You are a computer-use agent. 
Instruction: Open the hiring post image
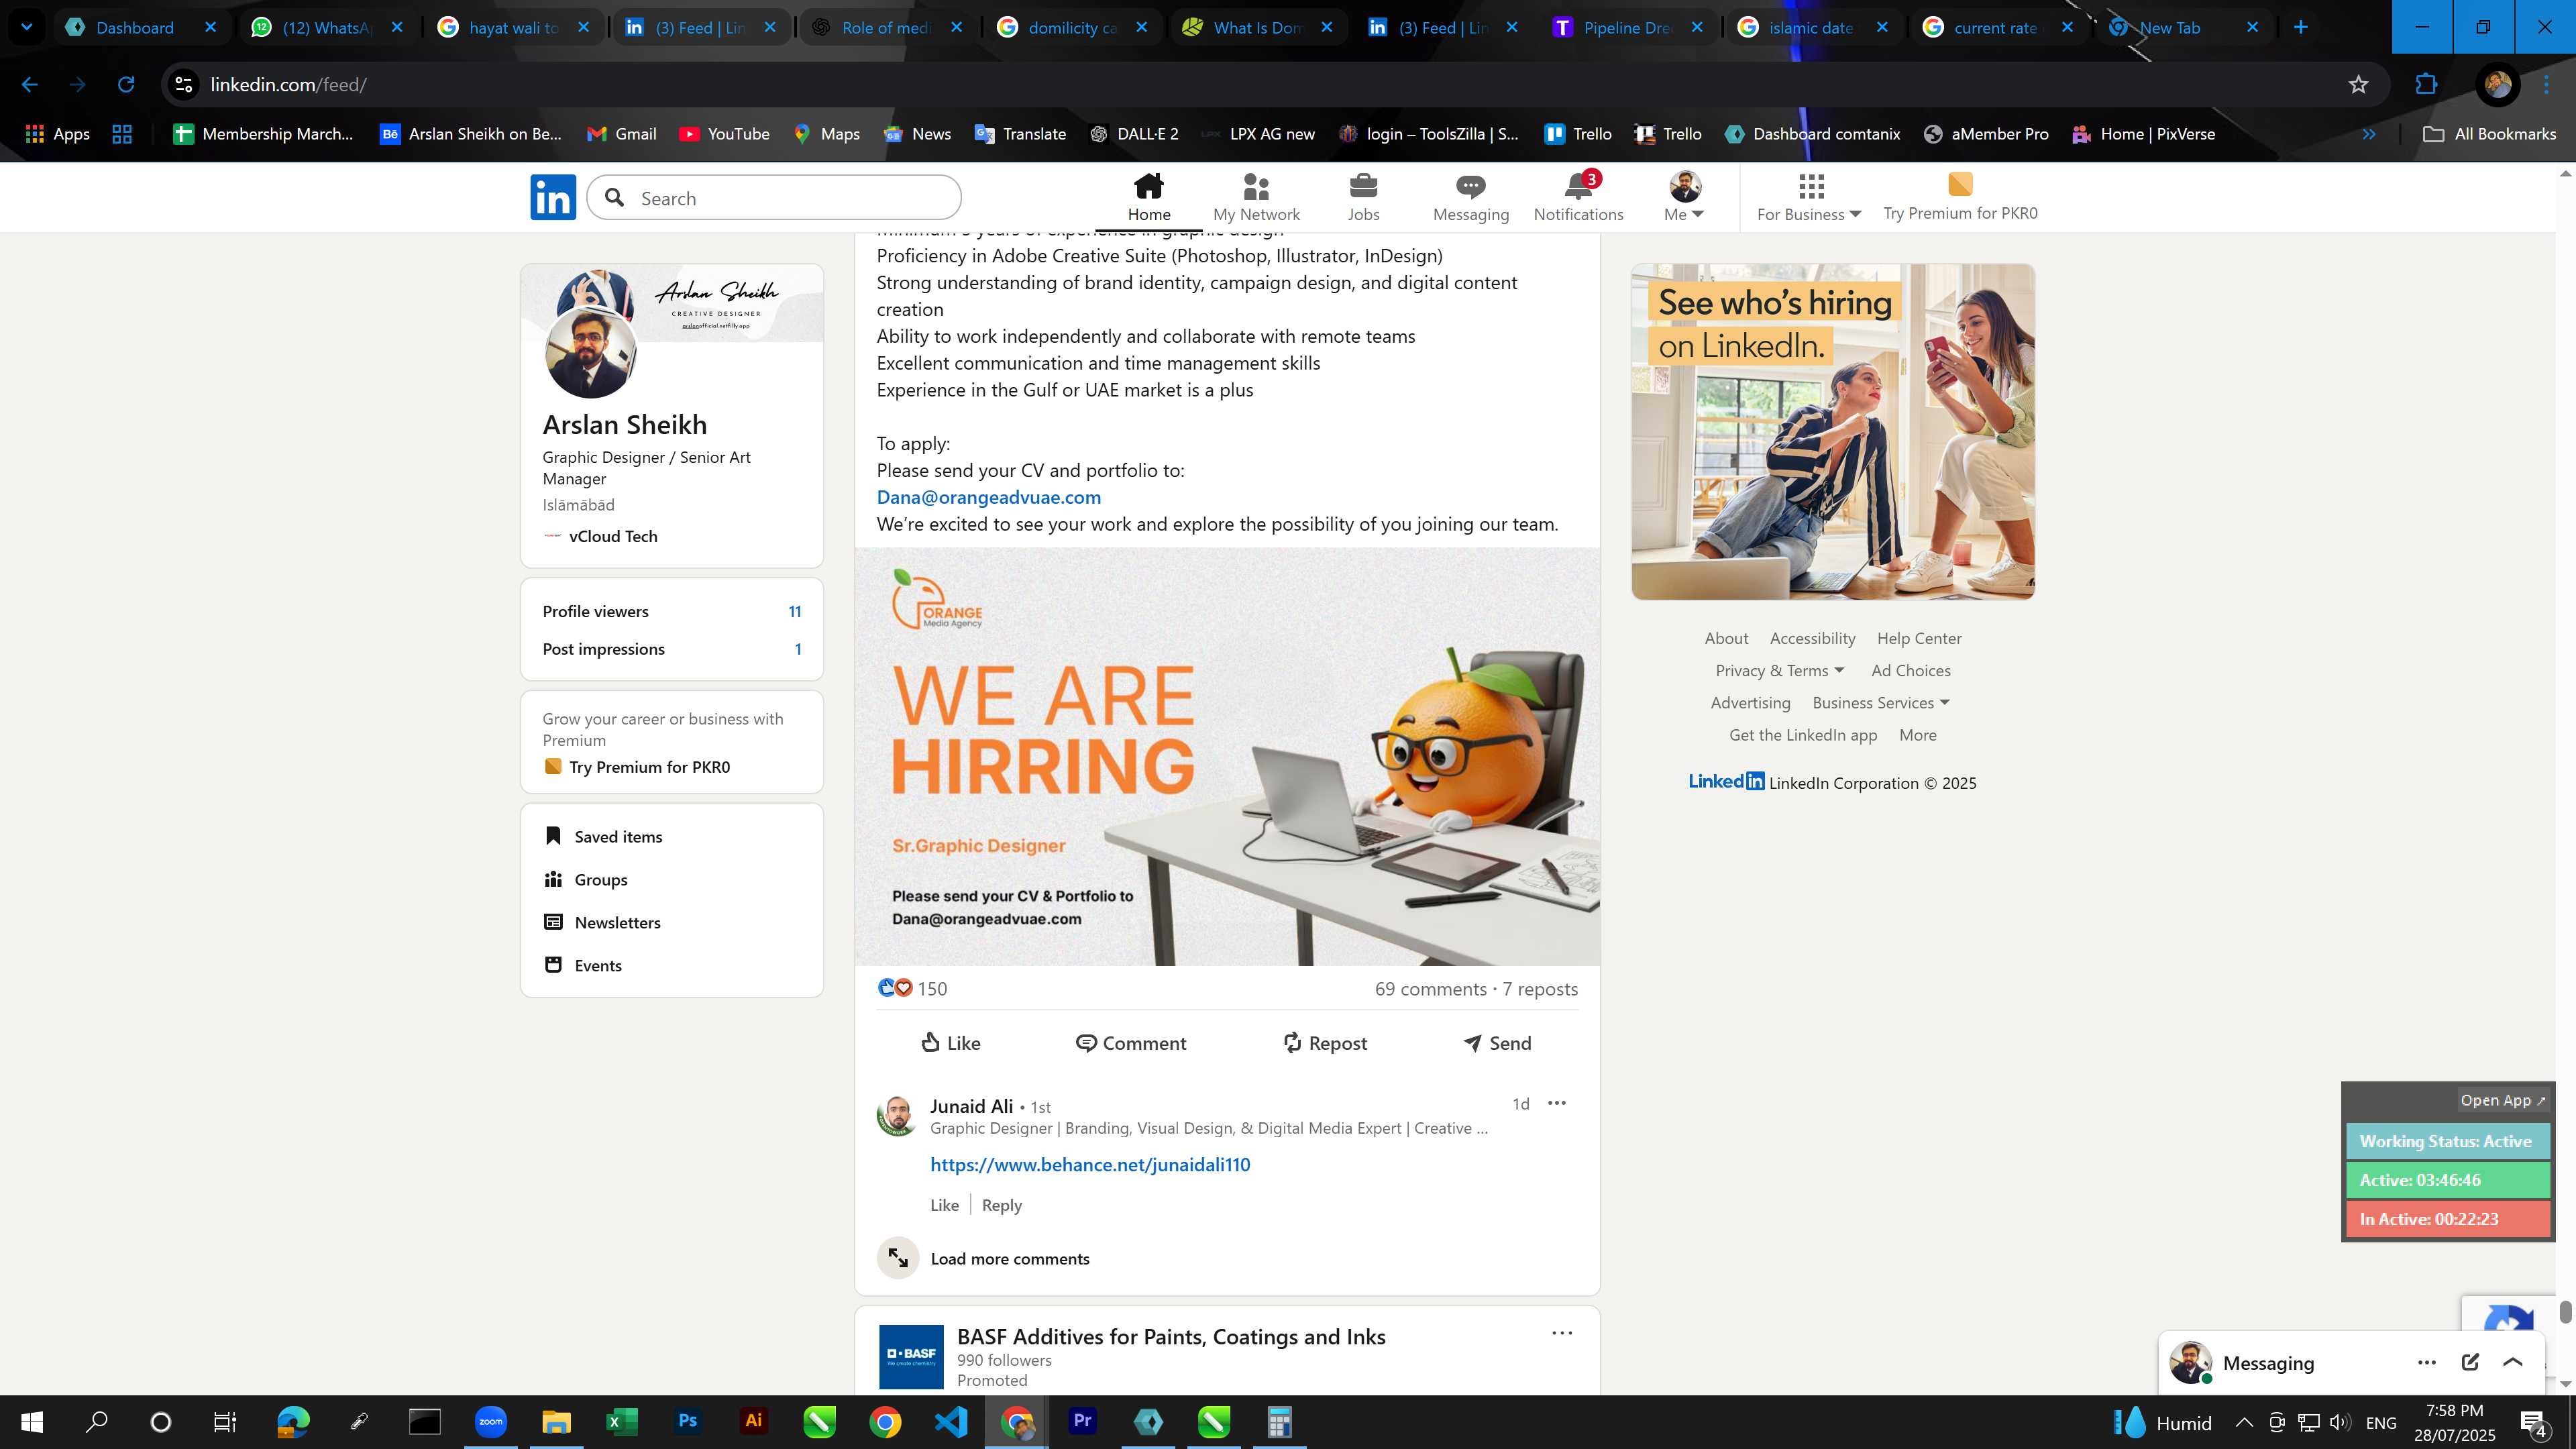coord(1227,757)
